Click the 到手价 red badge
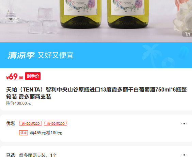 click(33, 76)
